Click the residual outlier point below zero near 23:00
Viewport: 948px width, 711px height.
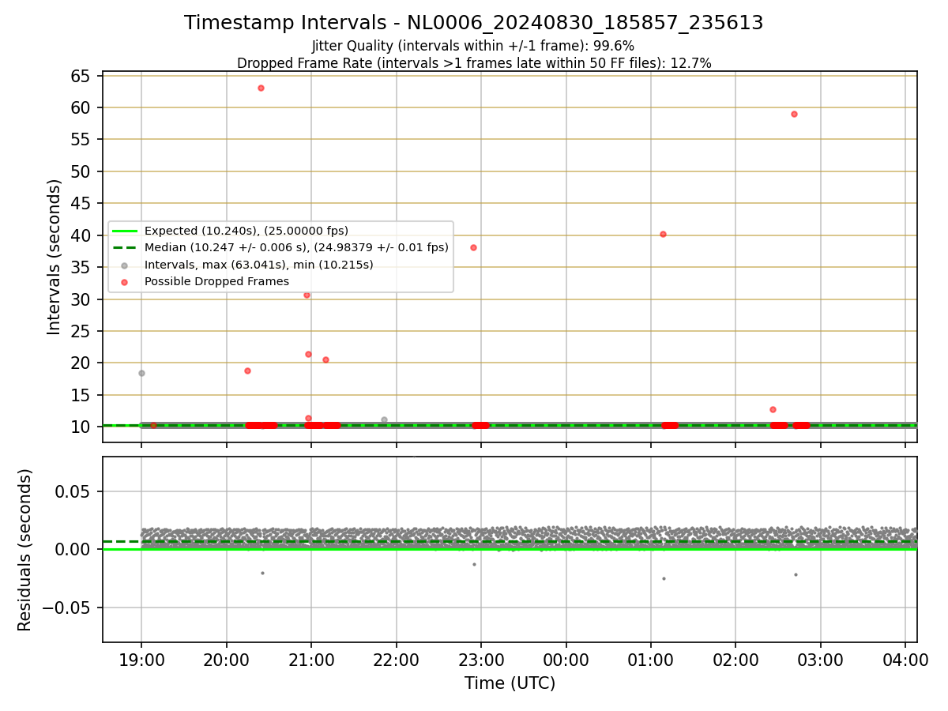tap(474, 564)
